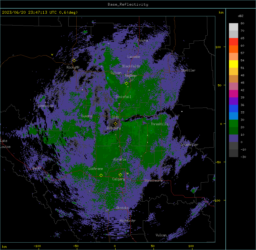
Task: Select the dark gray -10 to 0 dBZ swatch
Action: coord(233,146)
